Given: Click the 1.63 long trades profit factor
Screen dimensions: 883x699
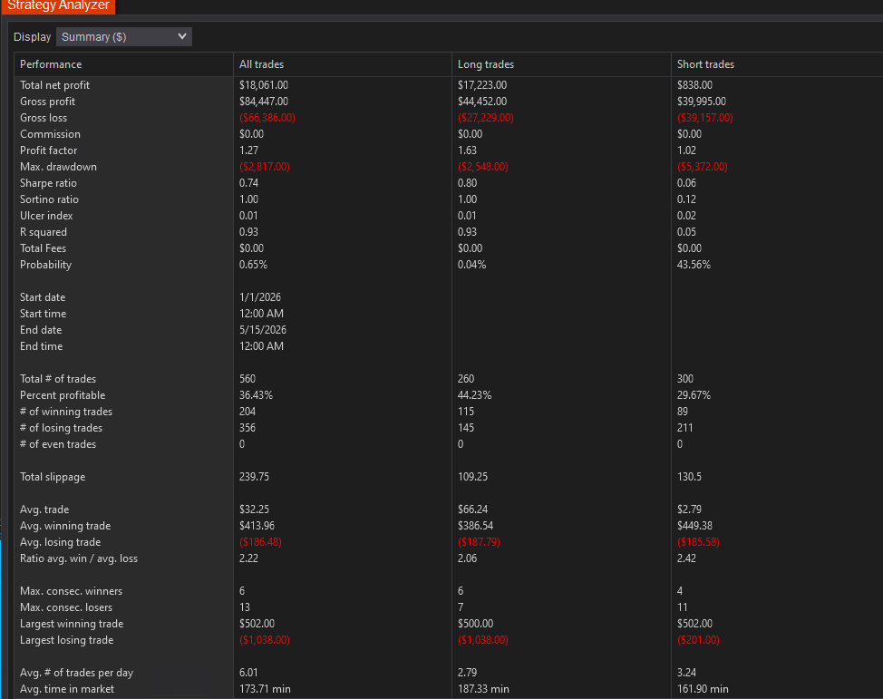Looking at the screenshot, I should pos(467,150).
